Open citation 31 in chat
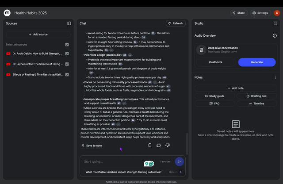This screenshot has width=283, height=184. tap(153, 33)
